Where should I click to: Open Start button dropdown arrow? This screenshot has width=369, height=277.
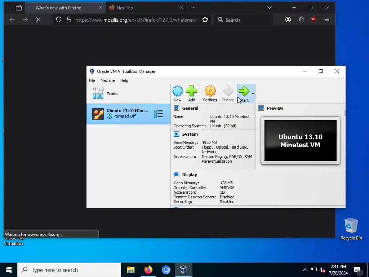click(x=253, y=93)
